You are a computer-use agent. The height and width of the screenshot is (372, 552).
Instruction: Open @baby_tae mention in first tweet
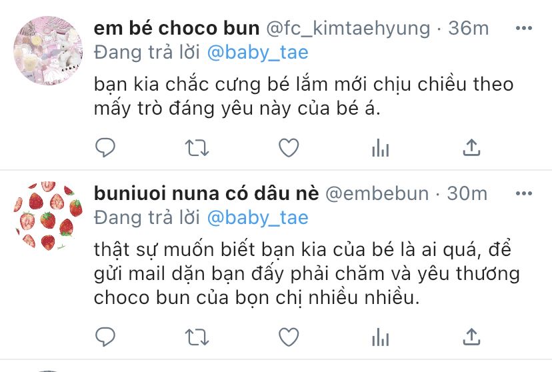(258, 53)
